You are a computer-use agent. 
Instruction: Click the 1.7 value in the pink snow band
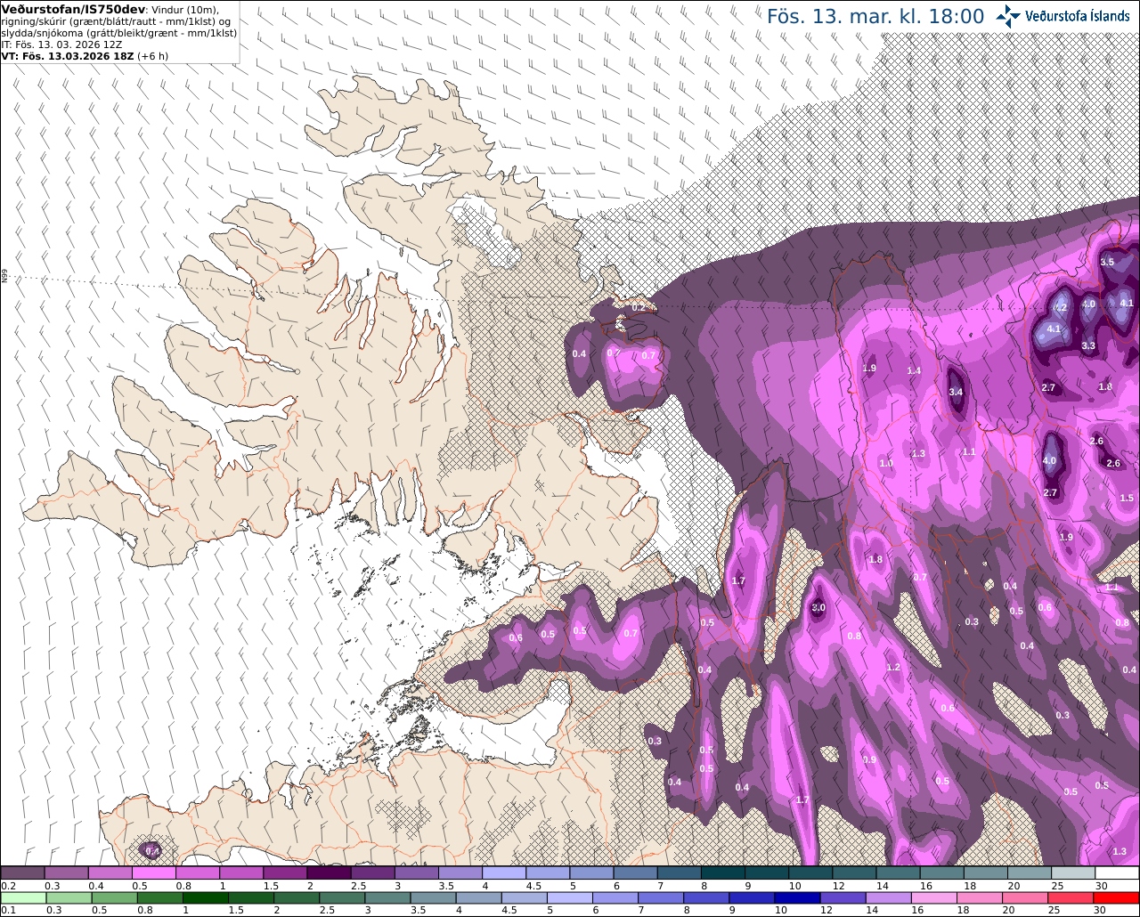click(737, 580)
